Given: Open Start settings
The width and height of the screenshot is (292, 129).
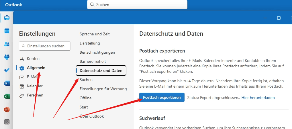Looking at the screenshot, I should (84, 107).
